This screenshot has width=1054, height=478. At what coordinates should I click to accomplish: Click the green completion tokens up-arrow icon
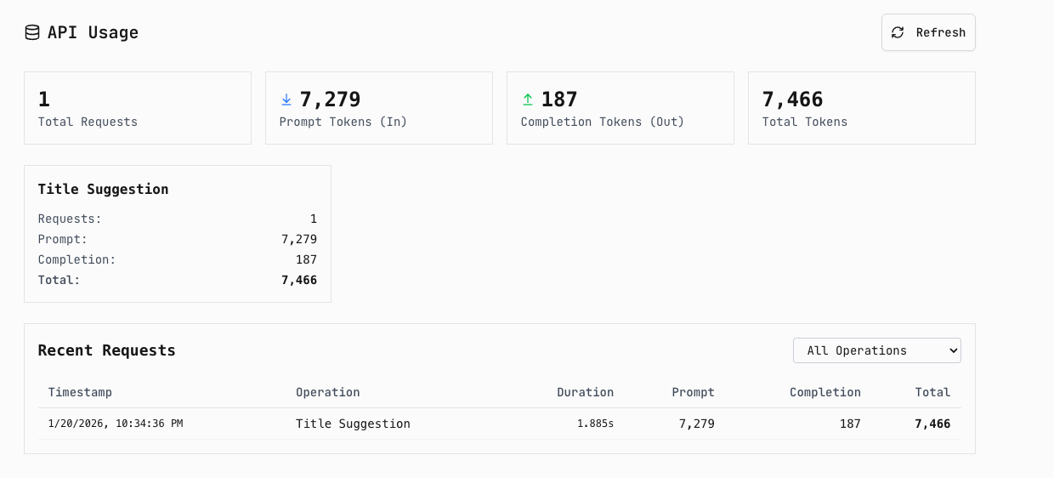point(528,100)
